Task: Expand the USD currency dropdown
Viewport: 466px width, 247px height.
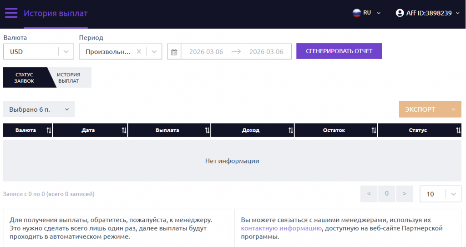Action: 66,52
